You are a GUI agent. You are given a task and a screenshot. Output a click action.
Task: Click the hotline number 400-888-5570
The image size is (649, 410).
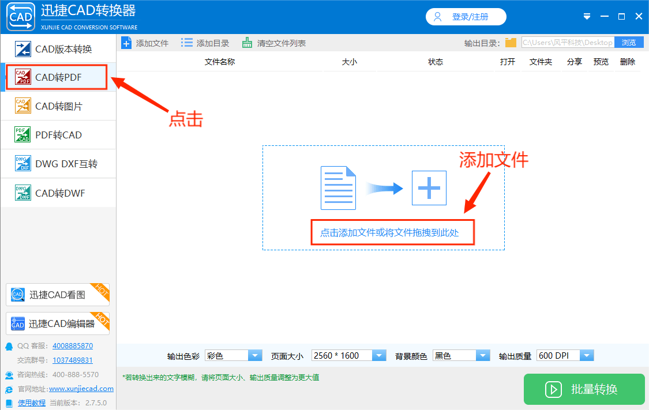76,375
